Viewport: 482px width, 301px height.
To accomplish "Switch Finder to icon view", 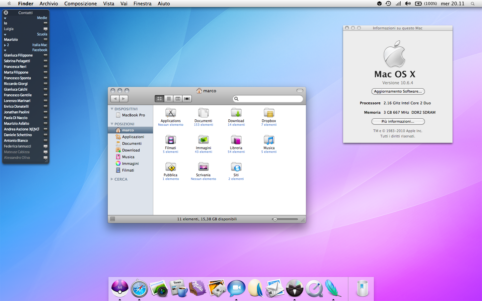I will pyautogui.click(x=159, y=99).
